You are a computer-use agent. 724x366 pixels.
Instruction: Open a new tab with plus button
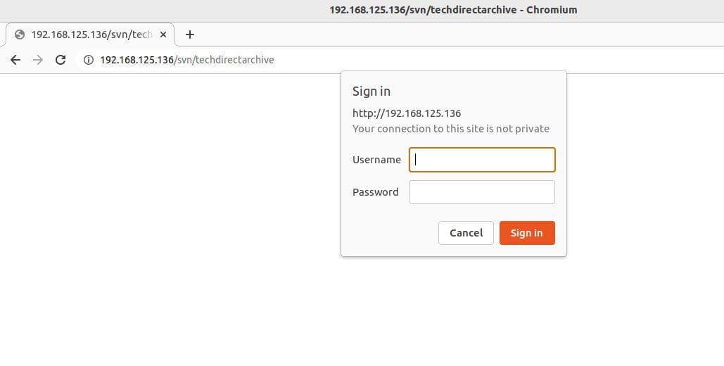point(189,34)
